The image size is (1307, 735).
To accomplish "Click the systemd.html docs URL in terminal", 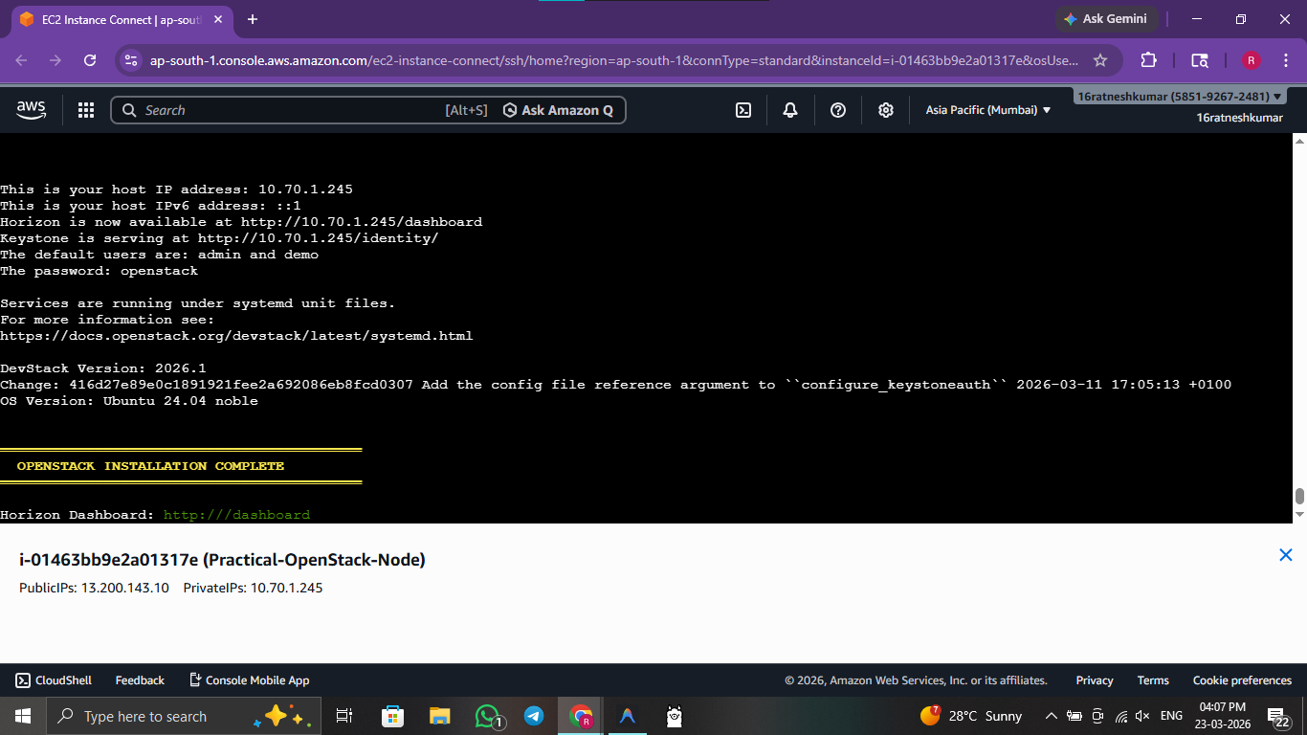I will (x=236, y=336).
